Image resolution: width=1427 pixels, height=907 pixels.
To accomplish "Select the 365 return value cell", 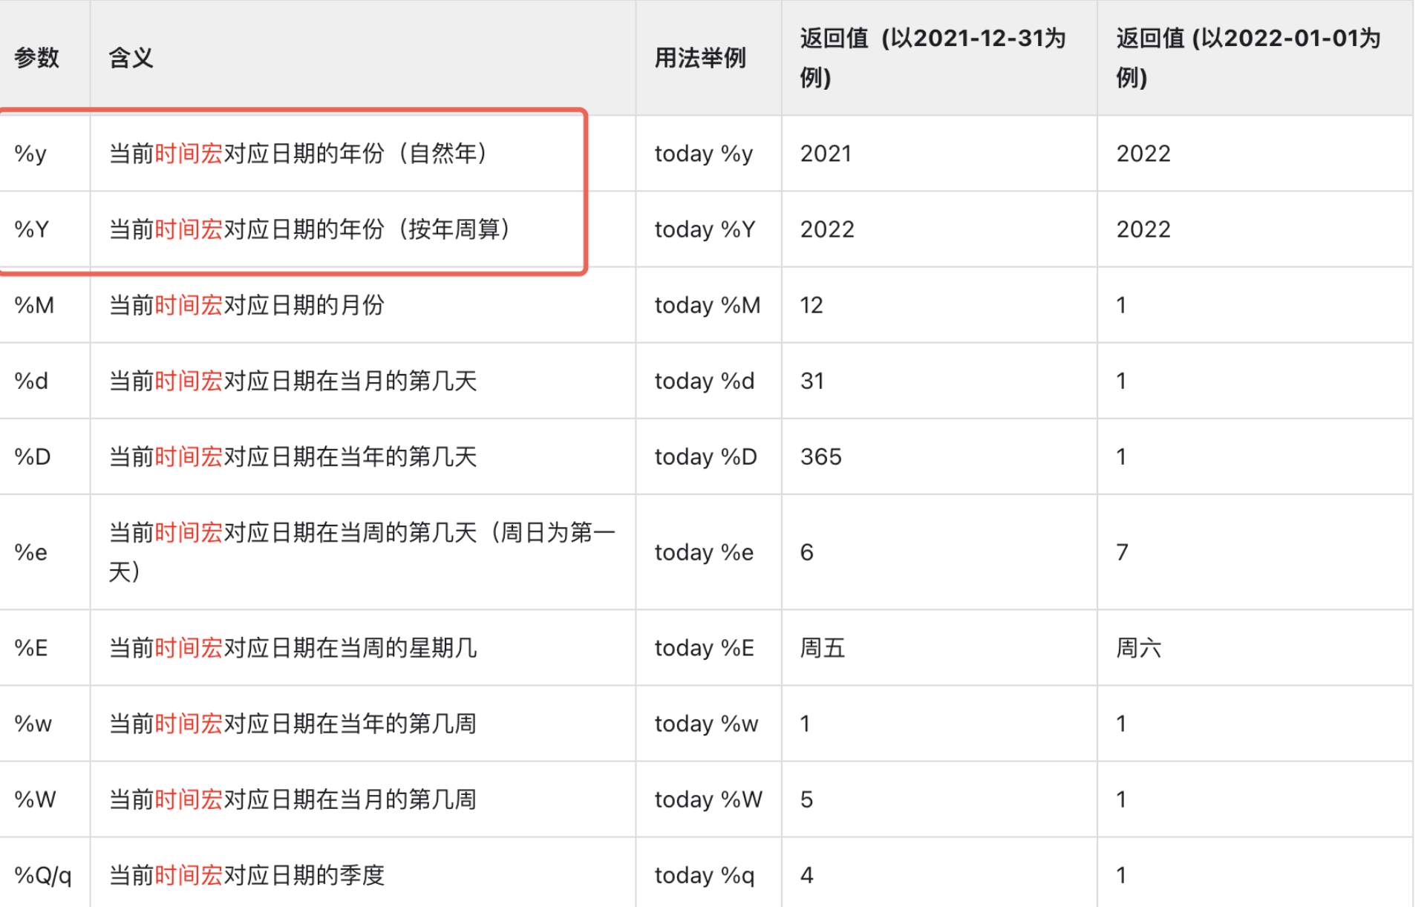I will pos(820,456).
